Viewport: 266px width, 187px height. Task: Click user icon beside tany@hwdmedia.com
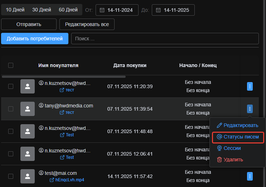tap(41, 106)
